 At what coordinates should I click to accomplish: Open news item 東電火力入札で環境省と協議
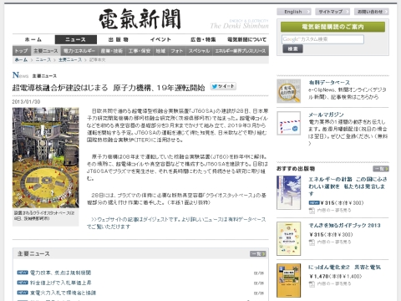coord(63,293)
